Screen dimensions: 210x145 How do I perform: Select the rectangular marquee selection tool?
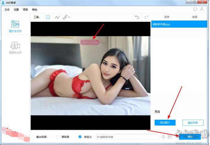48,17
